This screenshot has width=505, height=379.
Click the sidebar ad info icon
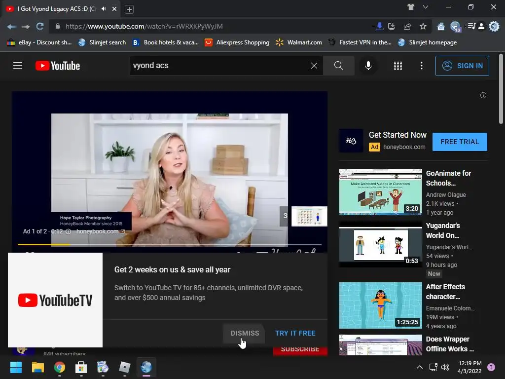pyautogui.click(x=483, y=95)
